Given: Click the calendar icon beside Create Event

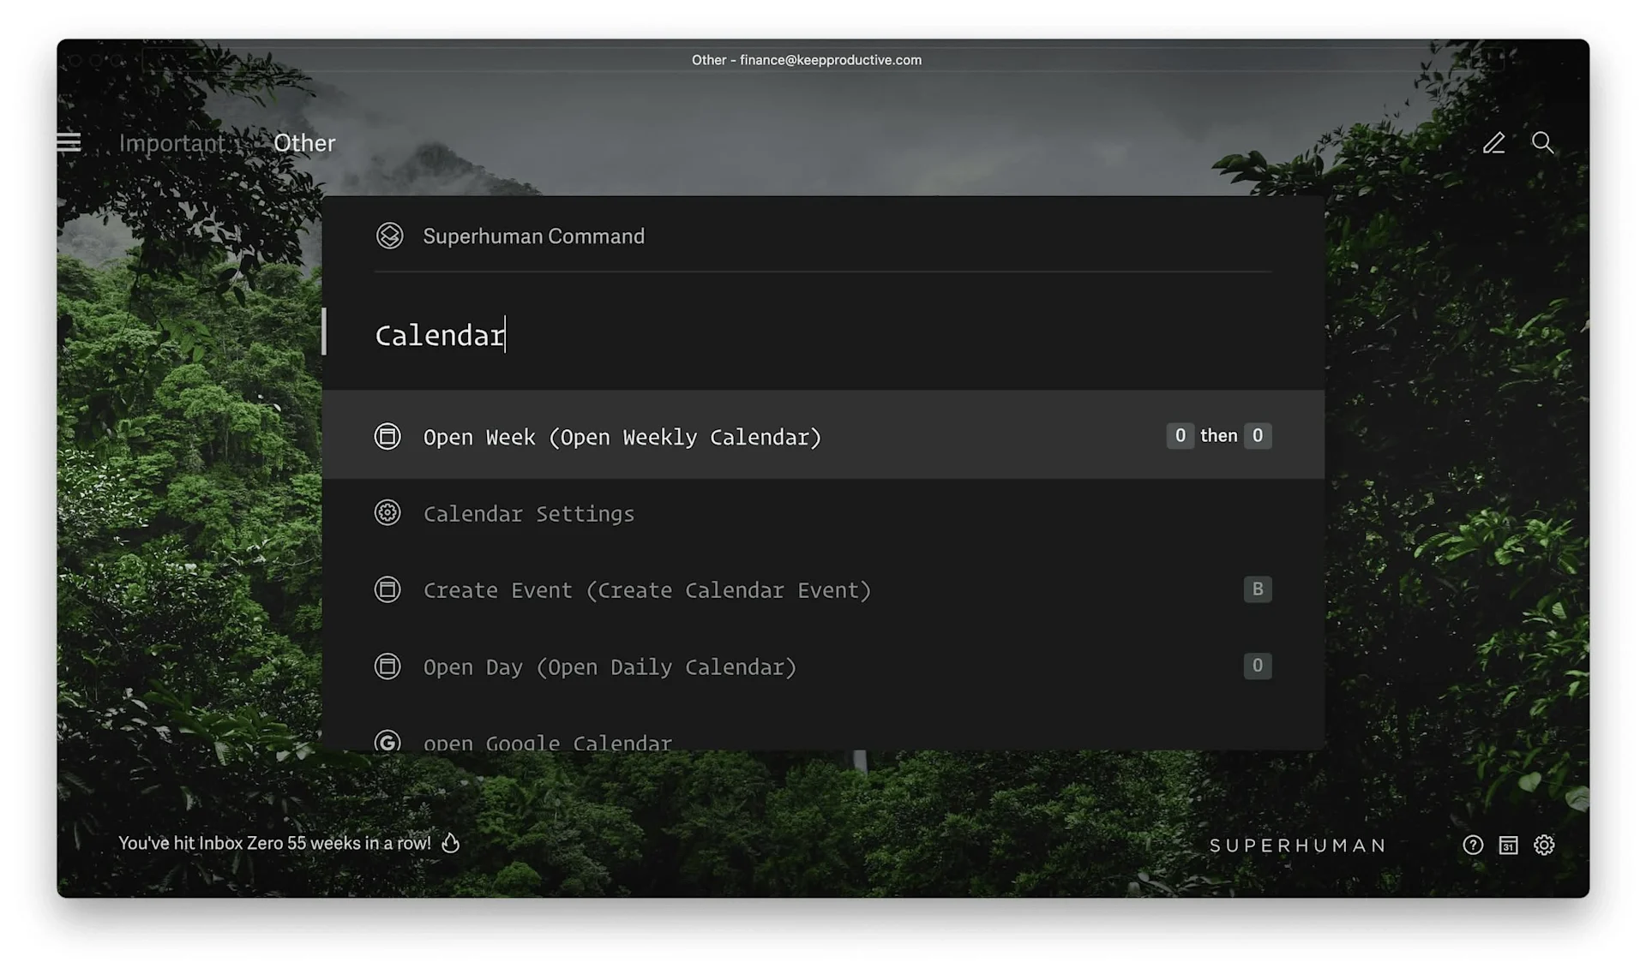Looking at the screenshot, I should click(x=387, y=589).
